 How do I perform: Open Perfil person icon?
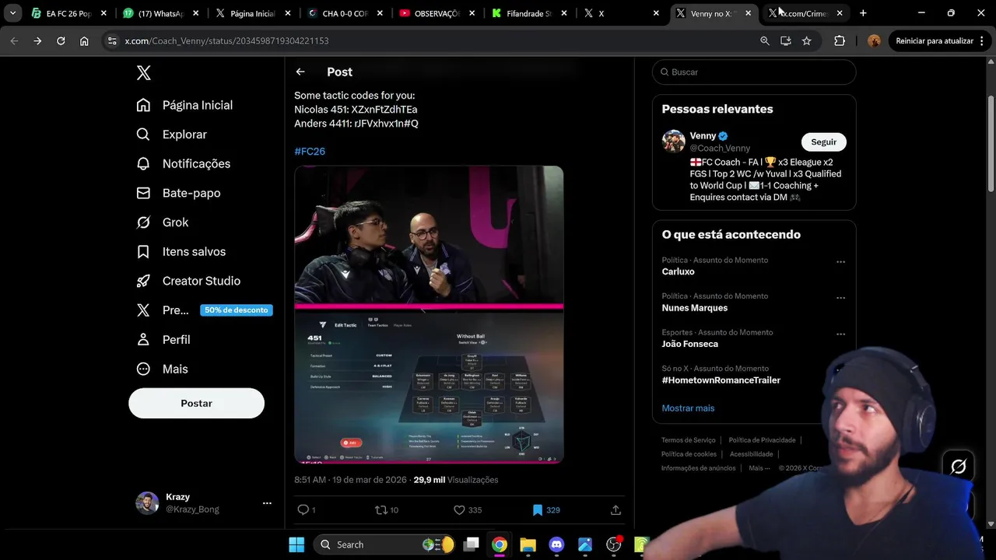coord(143,340)
